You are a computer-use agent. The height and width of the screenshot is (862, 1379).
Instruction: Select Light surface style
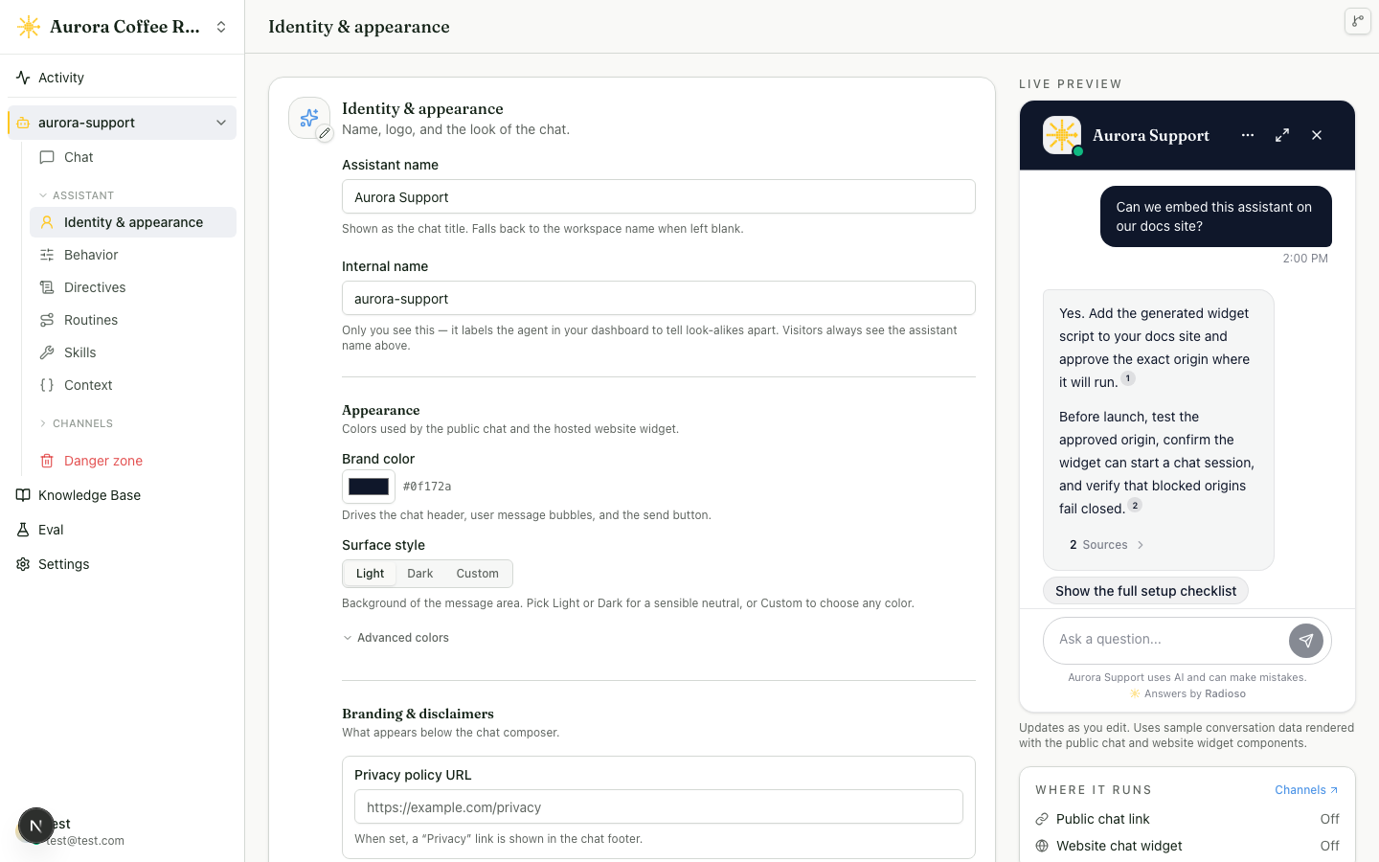pos(370,574)
